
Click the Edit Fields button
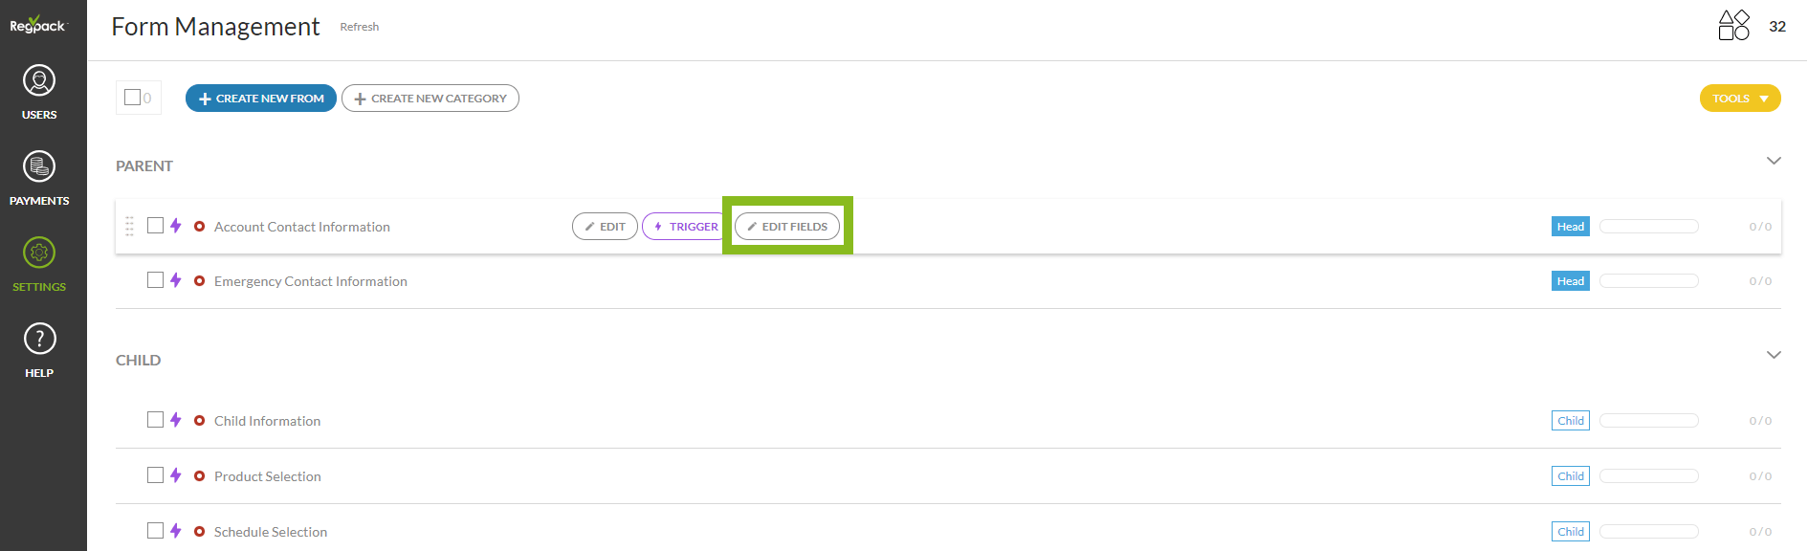click(787, 227)
